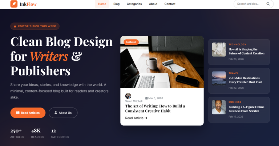Open the About nav link
The height and width of the screenshot is (146, 279).
coord(153,4)
